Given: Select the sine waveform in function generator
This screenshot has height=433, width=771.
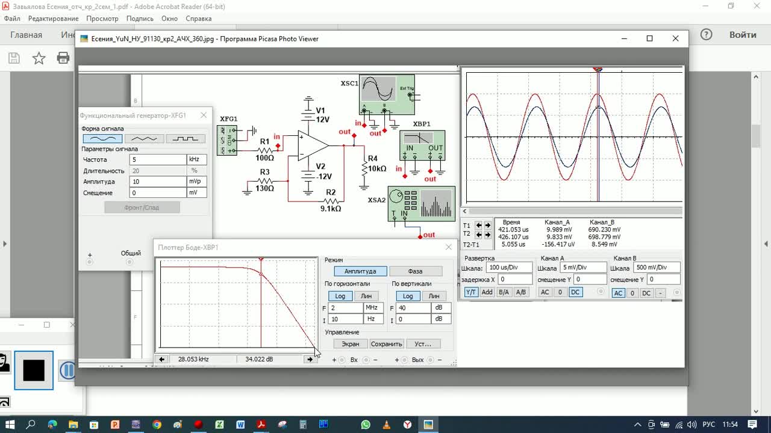Looking at the screenshot, I should tap(102, 138).
